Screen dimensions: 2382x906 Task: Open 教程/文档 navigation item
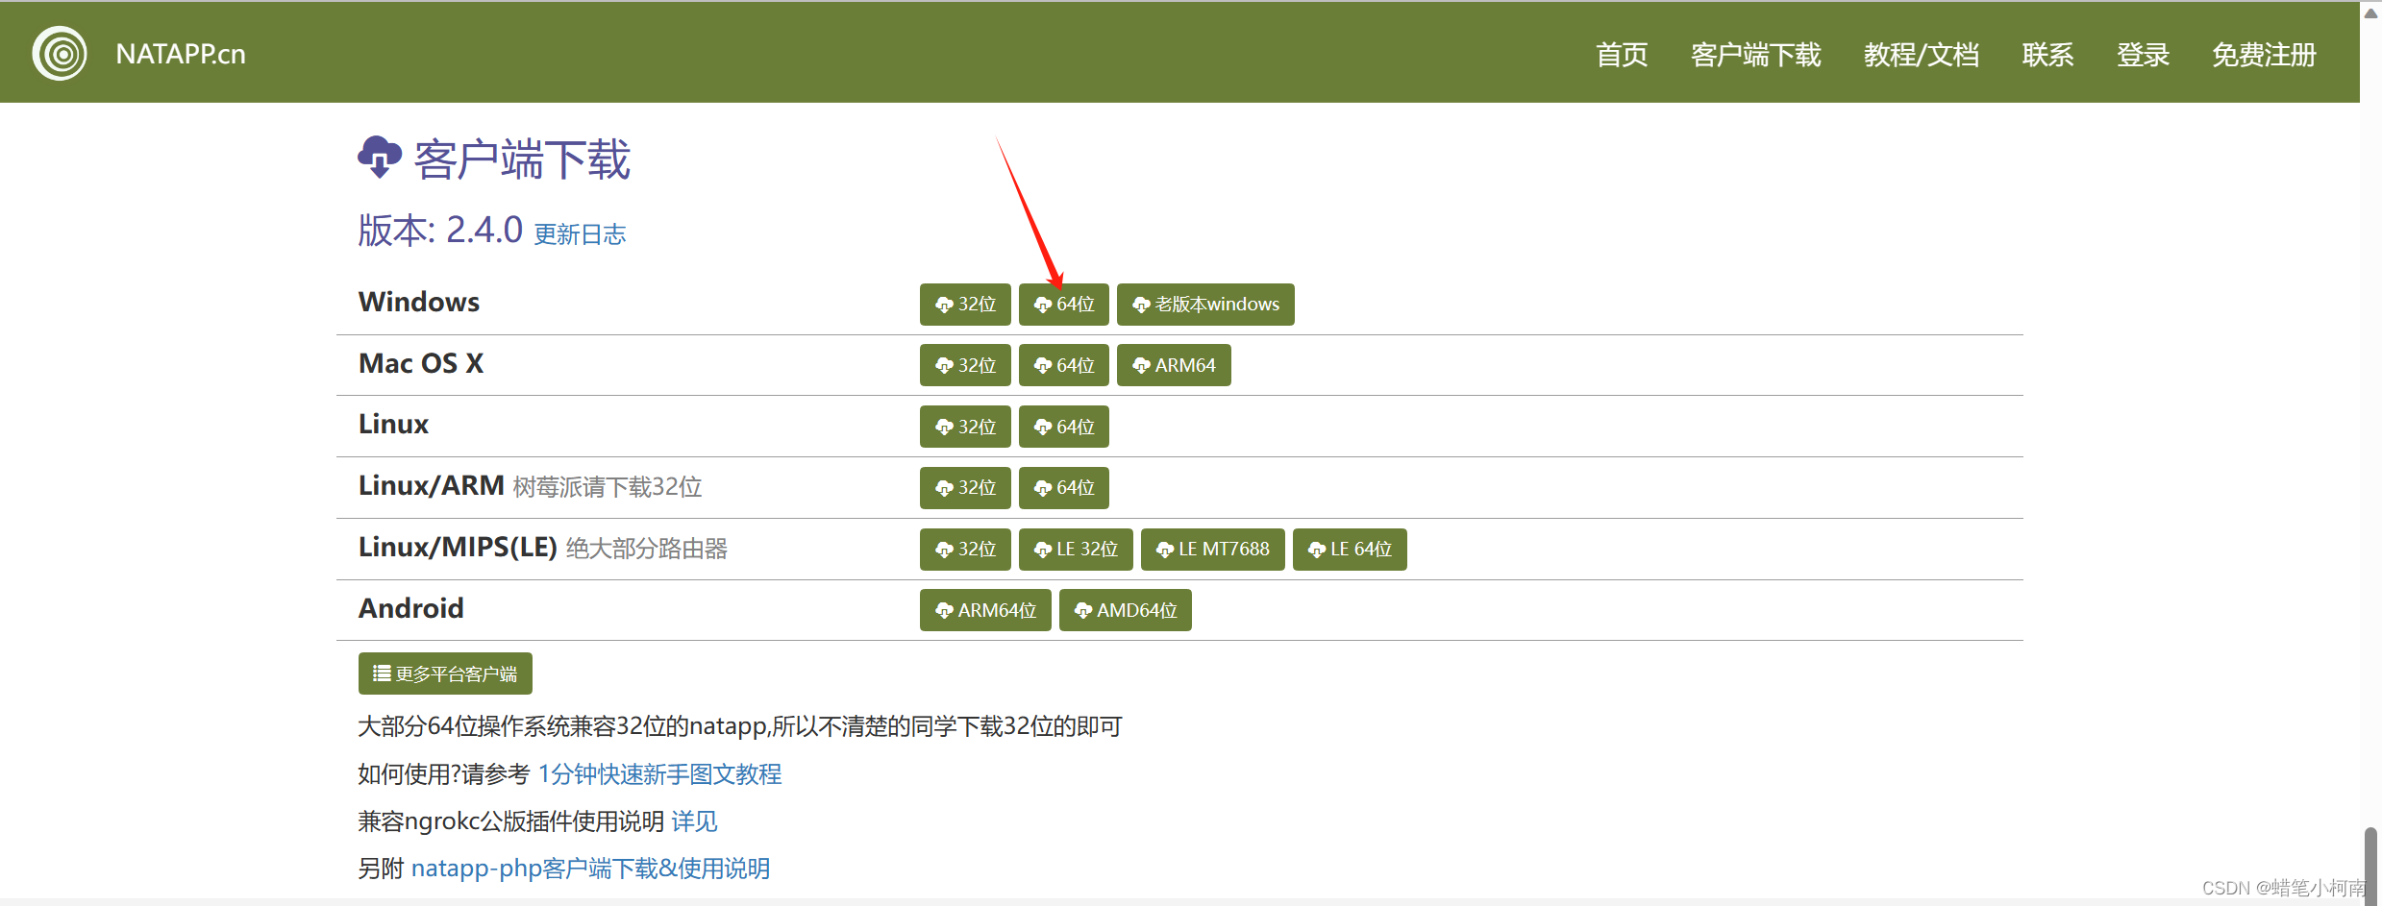(1921, 55)
